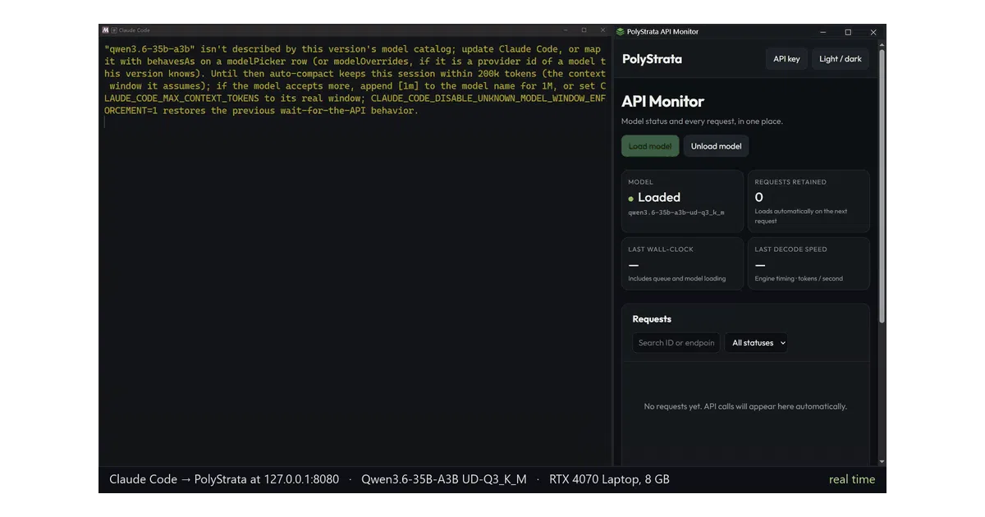Screen dimensions: 985x517
Task: Click the Loaded model status text
Action: (x=659, y=198)
